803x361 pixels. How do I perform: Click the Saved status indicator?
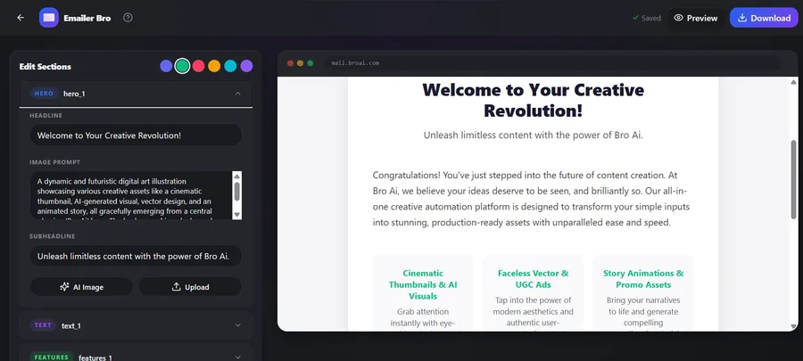pyautogui.click(x=647, y=18)
